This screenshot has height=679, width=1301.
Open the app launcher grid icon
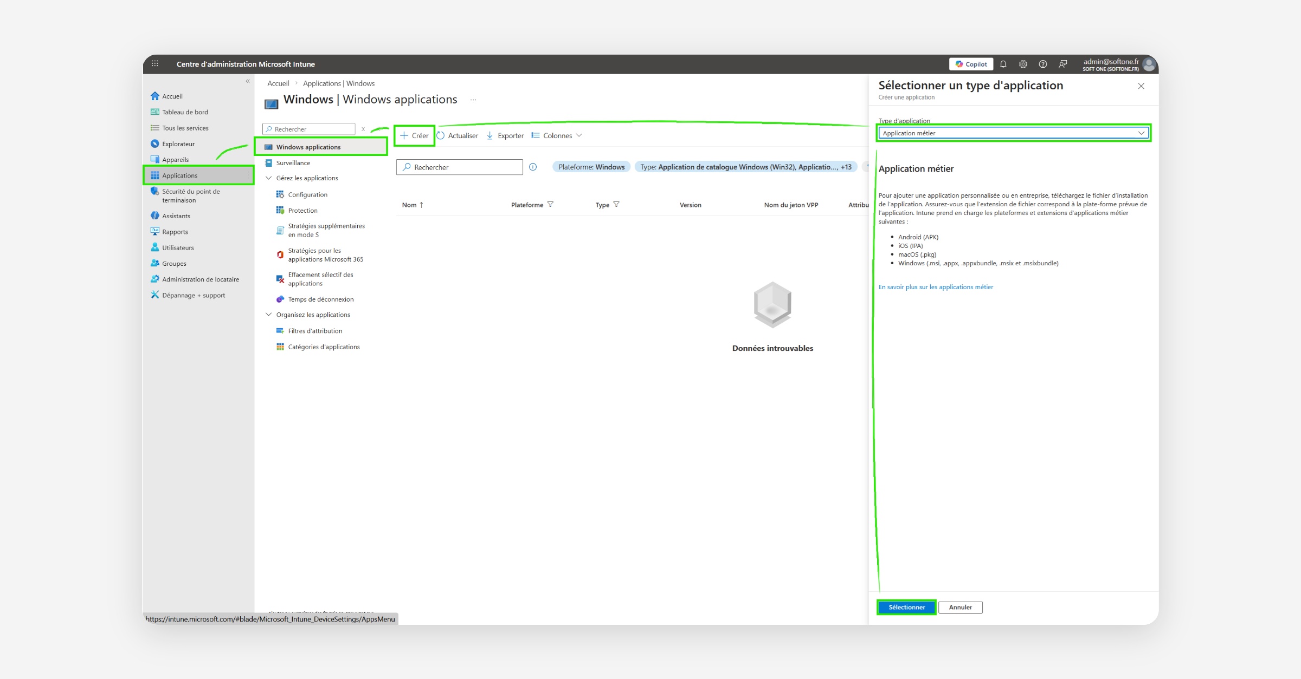tap(155, 64)
